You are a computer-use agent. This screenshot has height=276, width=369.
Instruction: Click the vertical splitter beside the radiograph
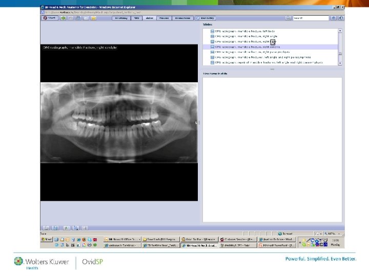199,123
